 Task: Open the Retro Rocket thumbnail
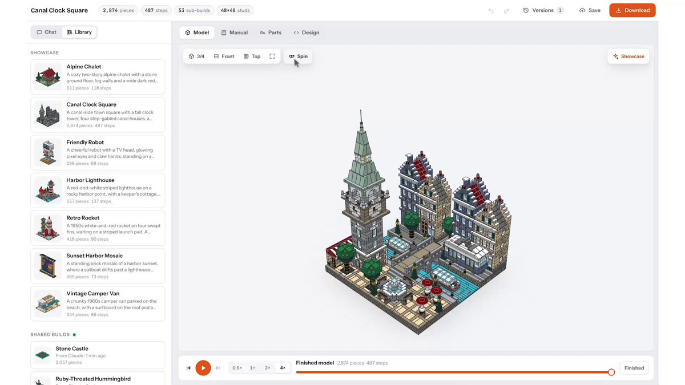[x=48, y=228]
